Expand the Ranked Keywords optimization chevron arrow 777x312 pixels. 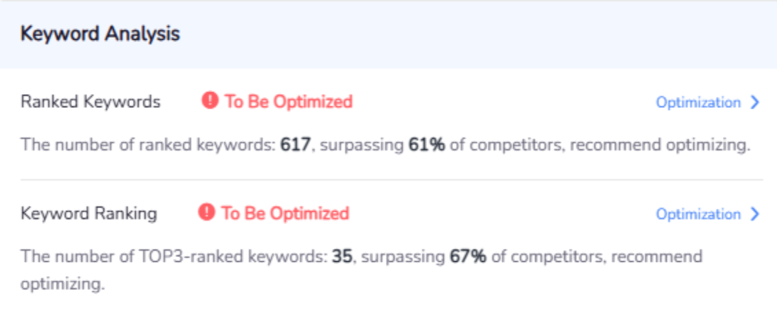[755, 102]
